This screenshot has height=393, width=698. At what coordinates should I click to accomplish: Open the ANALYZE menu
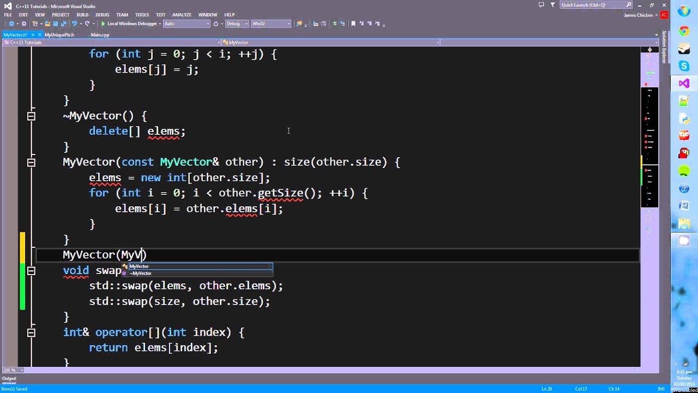coord(182,15)
